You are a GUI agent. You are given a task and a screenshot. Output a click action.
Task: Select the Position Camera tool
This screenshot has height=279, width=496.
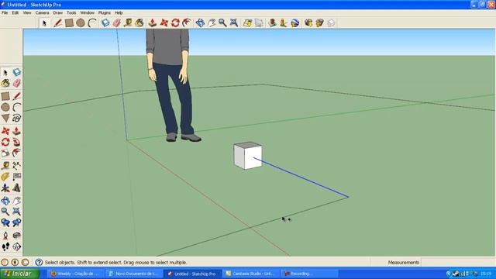click(5, 236)
